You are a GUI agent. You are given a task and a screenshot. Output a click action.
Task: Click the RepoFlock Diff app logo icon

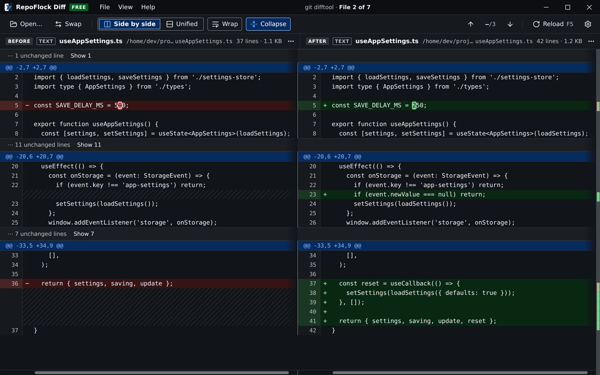[8, 7]
